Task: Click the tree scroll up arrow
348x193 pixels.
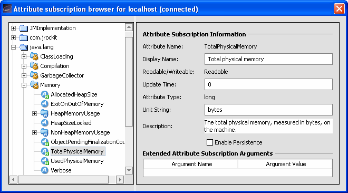Action: [129, 27]
